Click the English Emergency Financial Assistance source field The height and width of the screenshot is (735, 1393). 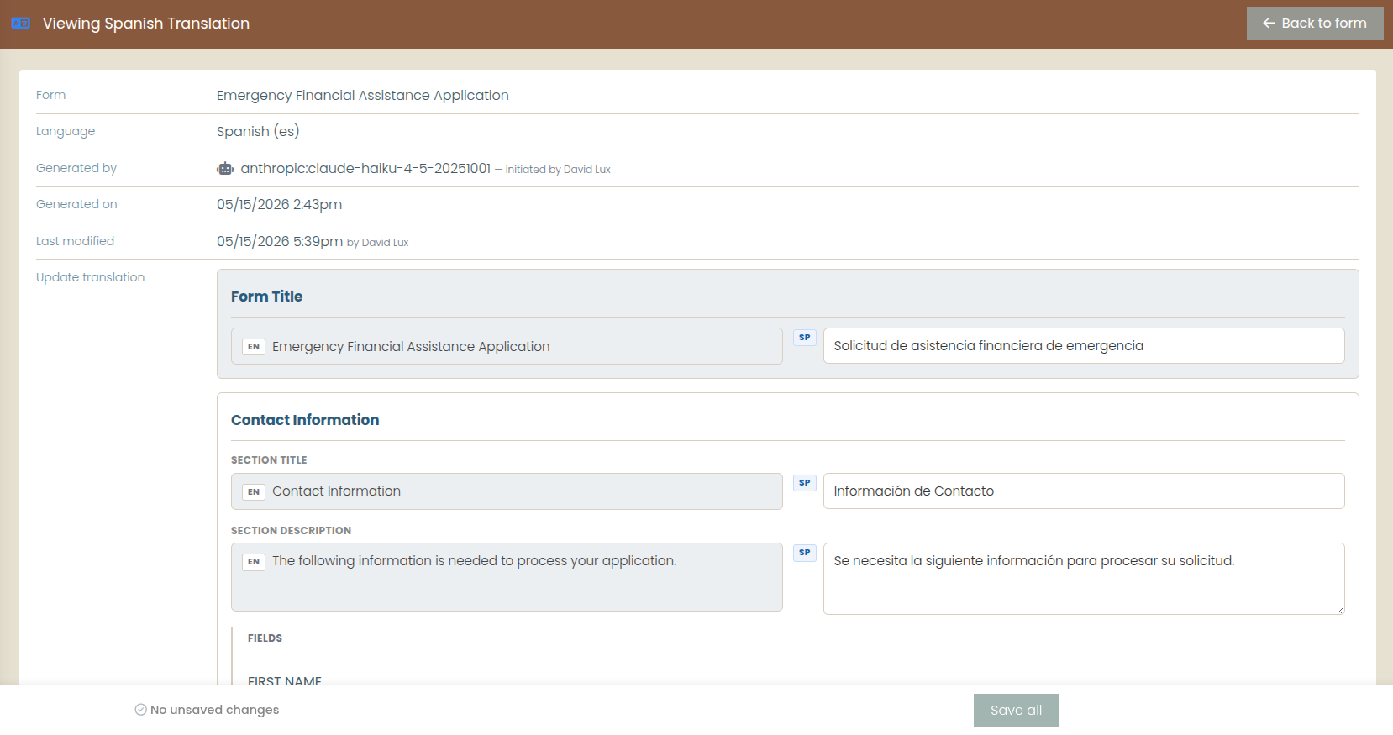point(507,346)
